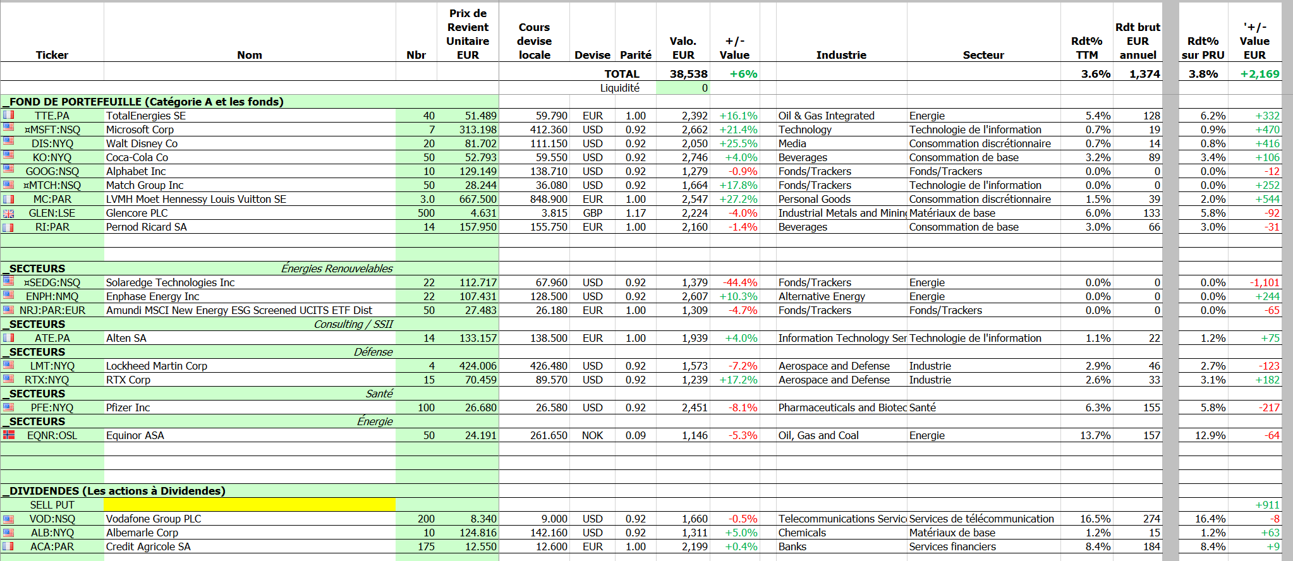The image size is (1293, 561).
Task: Click Albemarle Corp Chemicals industry cell
Action: 841,533
